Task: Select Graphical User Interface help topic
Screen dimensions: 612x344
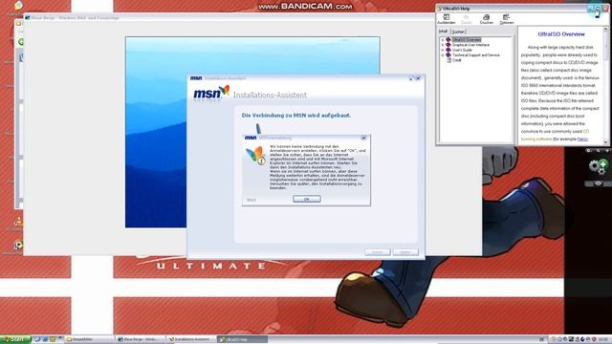Action: point(470,45)
